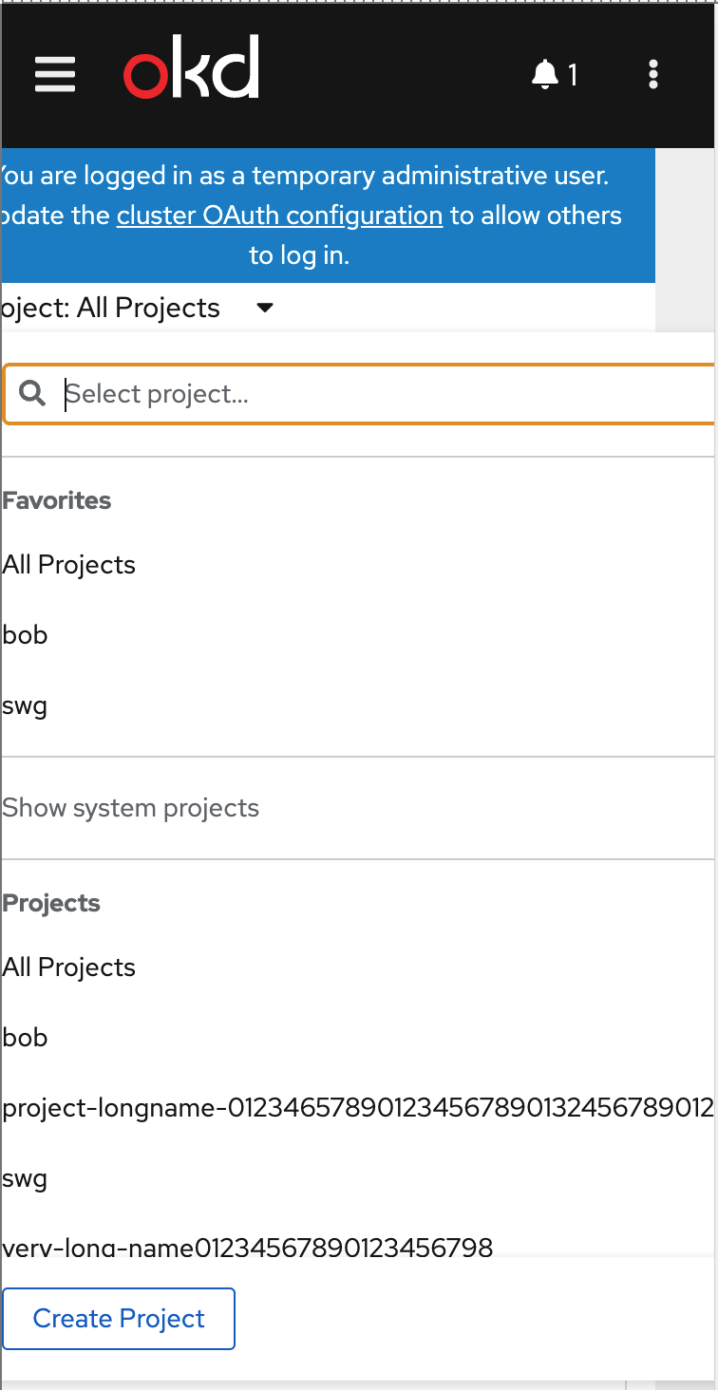The height and width of the screenshot is (1390, 718).
Task: Choose swg in the Favorites list
Action: (x=26, y=705)
